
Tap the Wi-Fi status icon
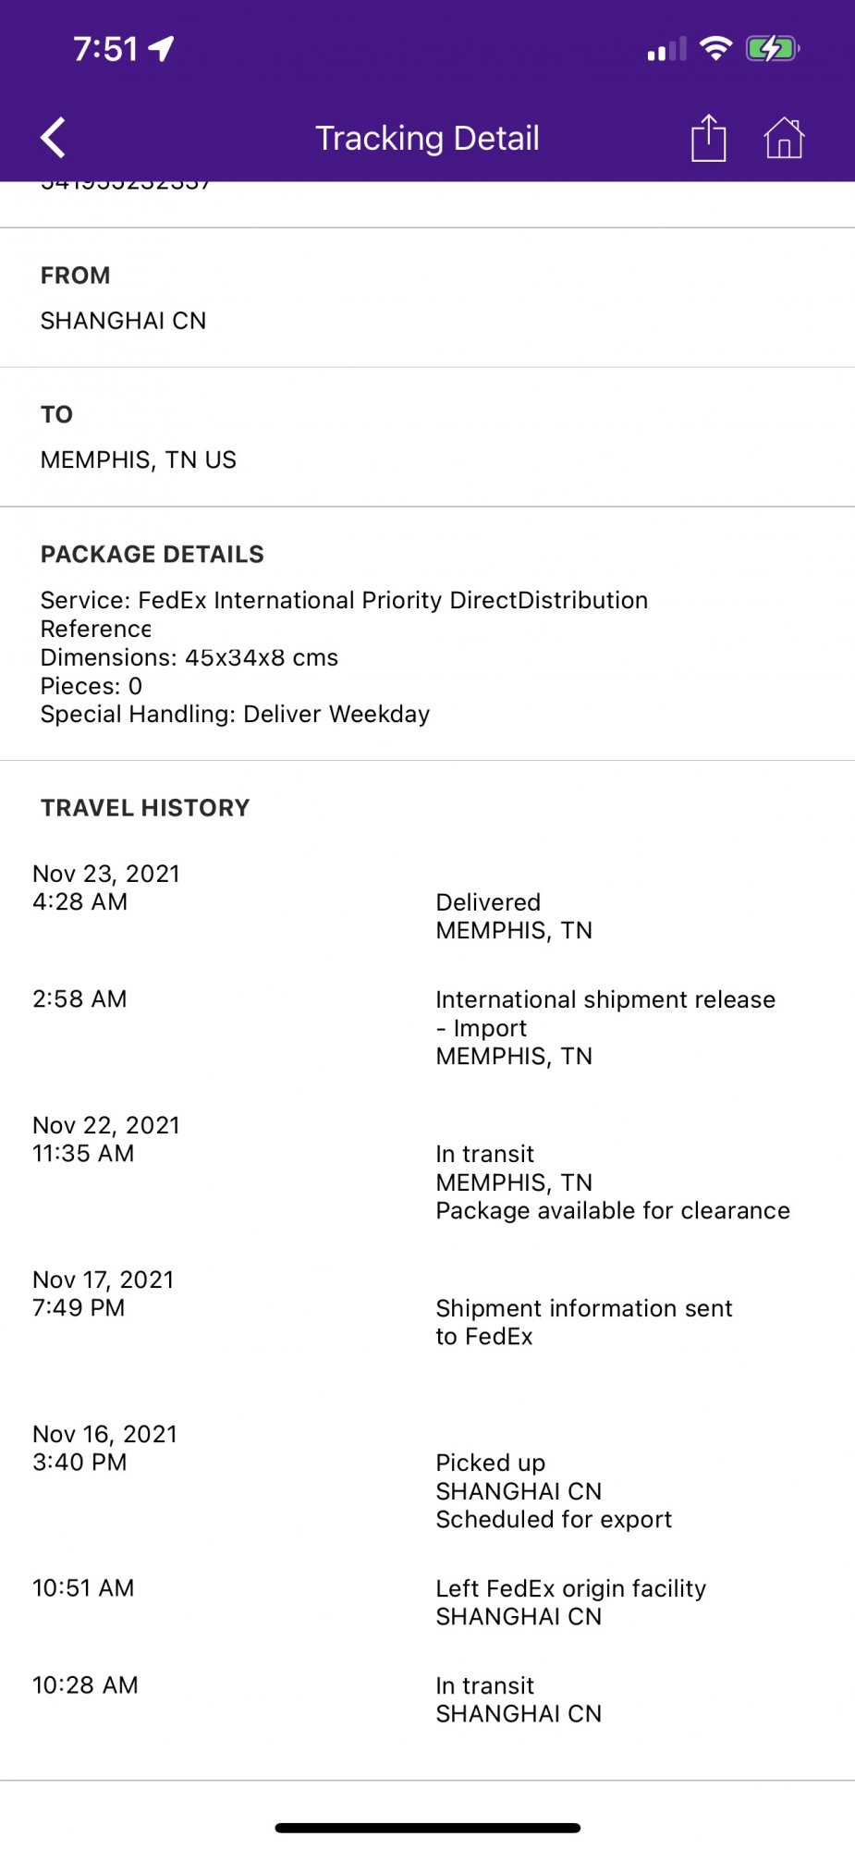[x=715, y=48]
